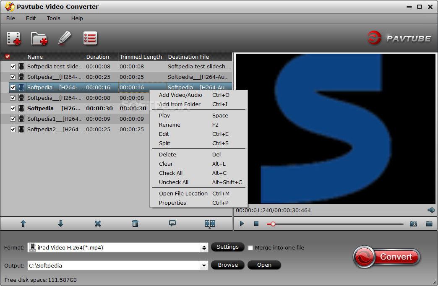Click the Add from Folder toolbar icon

click(x=39, y=38)
